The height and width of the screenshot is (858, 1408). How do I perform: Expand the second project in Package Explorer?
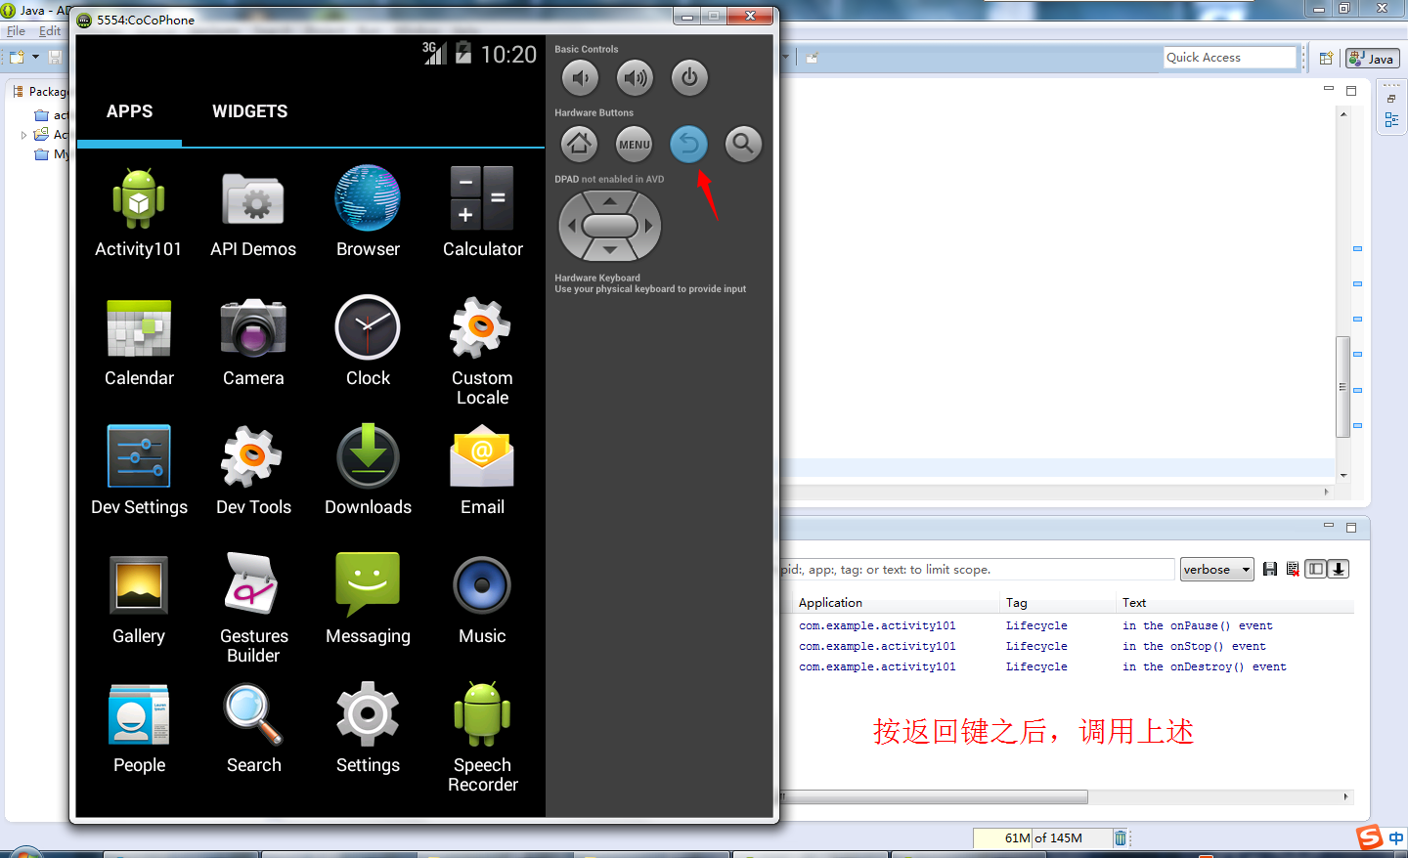pos(23,135)
